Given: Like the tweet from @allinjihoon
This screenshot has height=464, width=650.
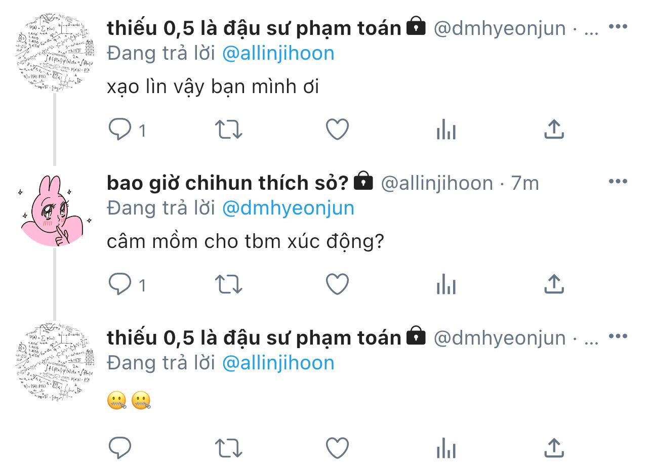Looking at the screenshot, I should click(337, 284).
